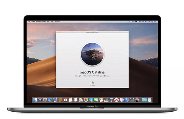Open App Store icon in dock
Screen dimensions: 184x119
(x=127, y=100)
